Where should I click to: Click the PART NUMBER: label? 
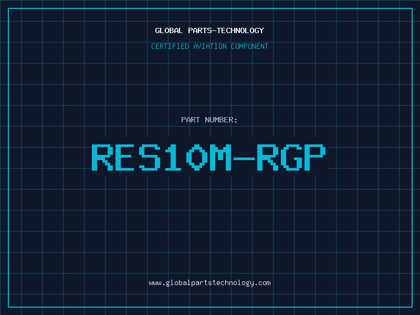[209, 120]
